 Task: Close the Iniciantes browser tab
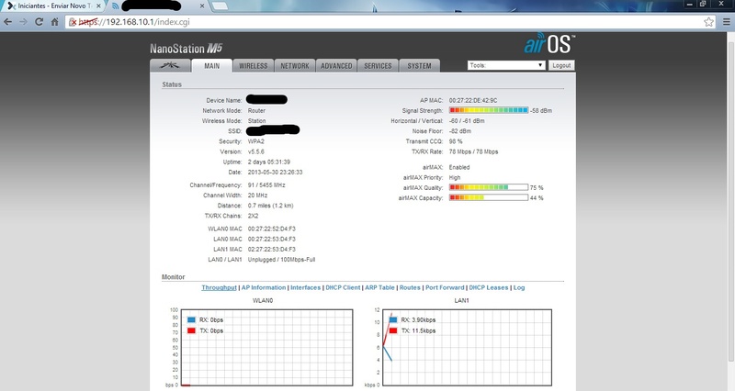coord(98,6)
